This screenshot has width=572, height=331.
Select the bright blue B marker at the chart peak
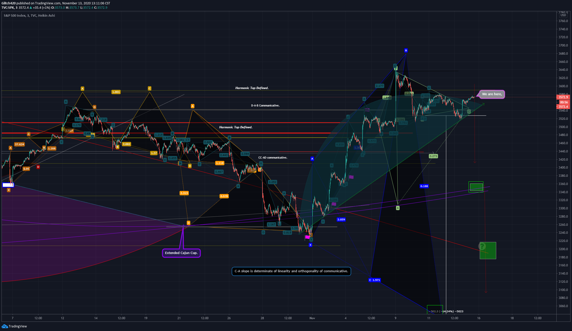coord(406,50)
